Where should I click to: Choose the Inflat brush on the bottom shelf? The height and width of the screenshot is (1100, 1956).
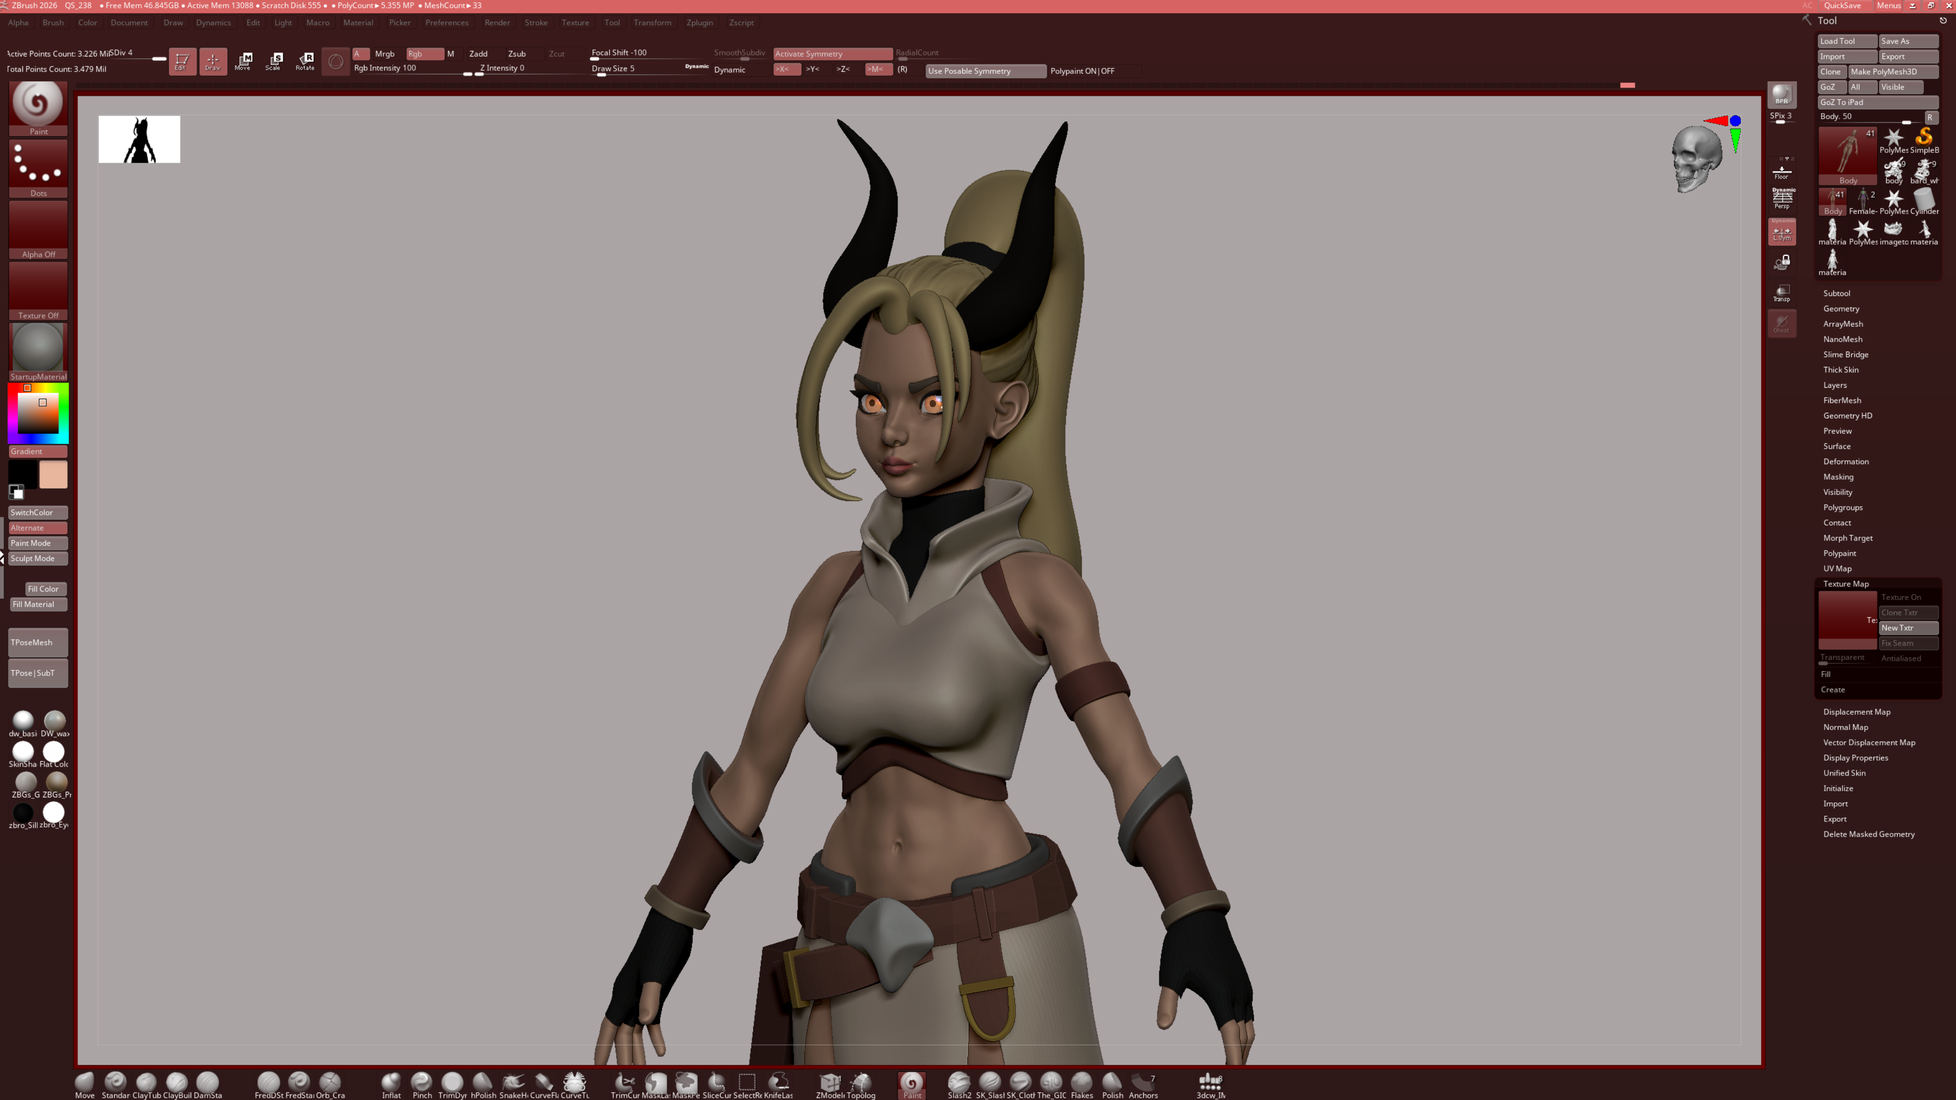[391, 1083]
